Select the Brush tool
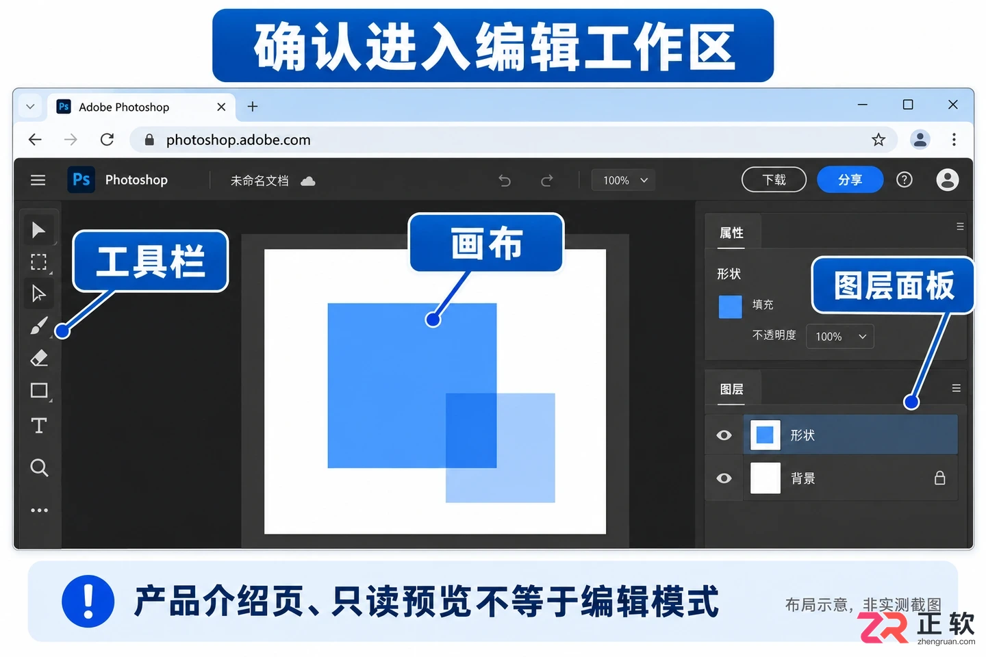This screenshot has height=657, width=986. point(39,326)
